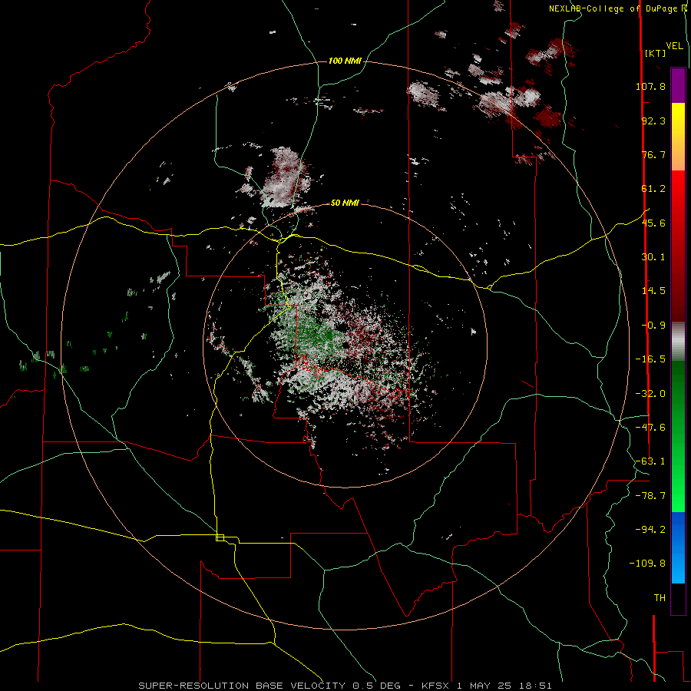Pick the purple color bar segment
The image size is (691, 691).
point(678,85)
